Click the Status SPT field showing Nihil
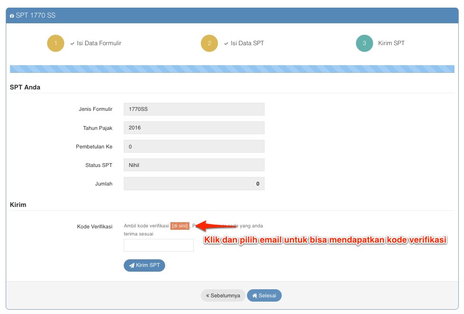This screenshot has width=464, height=314. (194, 165)
